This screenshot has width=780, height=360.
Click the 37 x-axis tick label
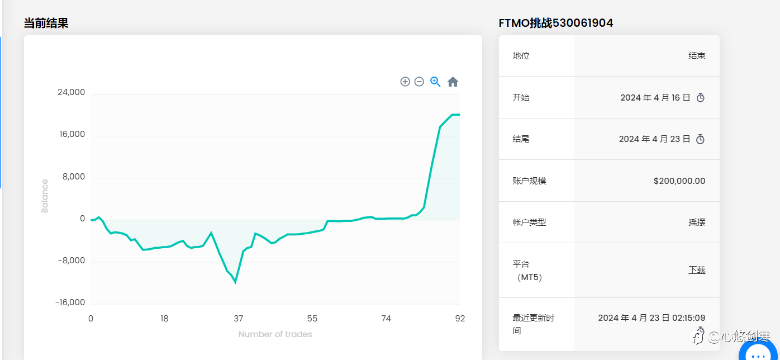tap(239, 319)
